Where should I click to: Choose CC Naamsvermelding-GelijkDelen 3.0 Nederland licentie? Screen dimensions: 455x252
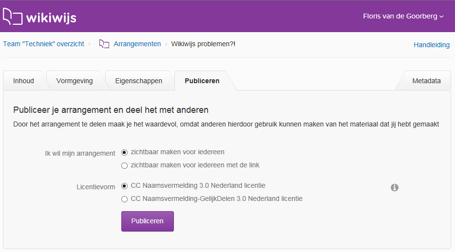[x=125, y=199]
